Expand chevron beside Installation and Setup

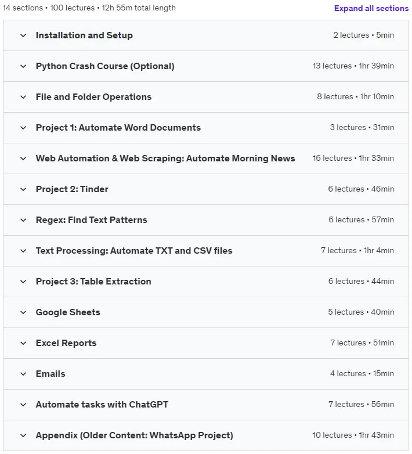coord(23,35)
